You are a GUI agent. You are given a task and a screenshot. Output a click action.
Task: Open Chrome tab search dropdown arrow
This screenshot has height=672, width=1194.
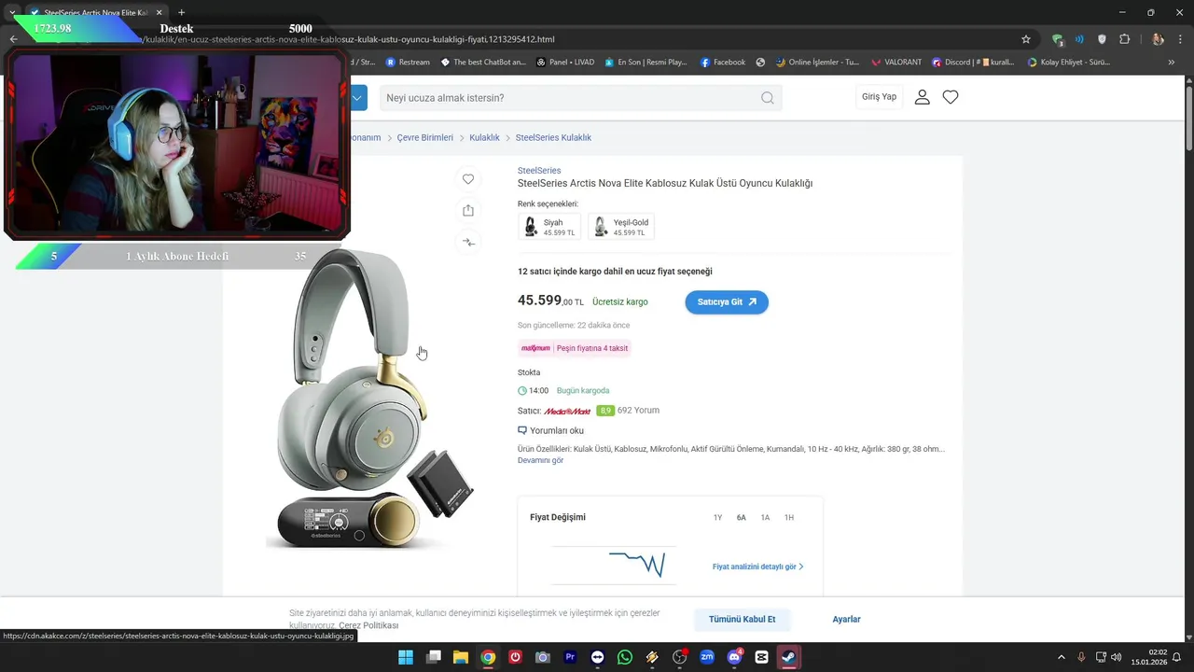point(12,12)
